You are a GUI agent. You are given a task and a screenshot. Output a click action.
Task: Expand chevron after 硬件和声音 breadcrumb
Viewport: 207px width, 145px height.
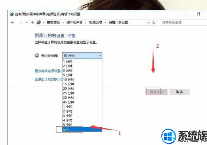(x=86, y=23)
